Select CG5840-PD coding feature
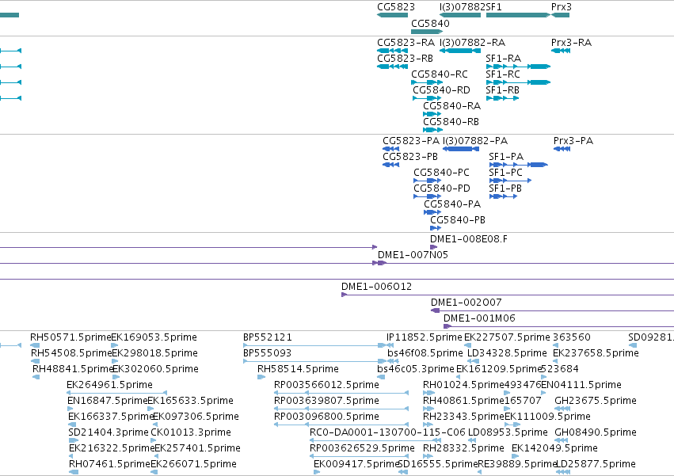 coord(427,196)
